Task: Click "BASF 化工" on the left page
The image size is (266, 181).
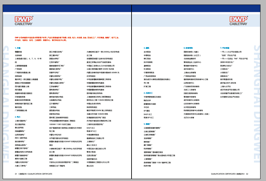Action: [91, 128]
